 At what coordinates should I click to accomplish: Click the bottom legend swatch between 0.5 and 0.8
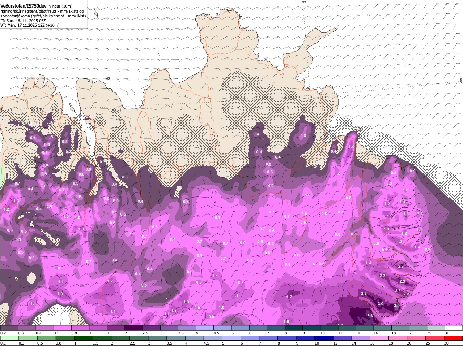click(x=47, y=338)
